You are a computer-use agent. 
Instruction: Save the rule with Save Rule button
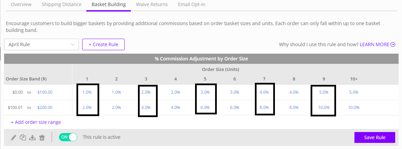374,137
